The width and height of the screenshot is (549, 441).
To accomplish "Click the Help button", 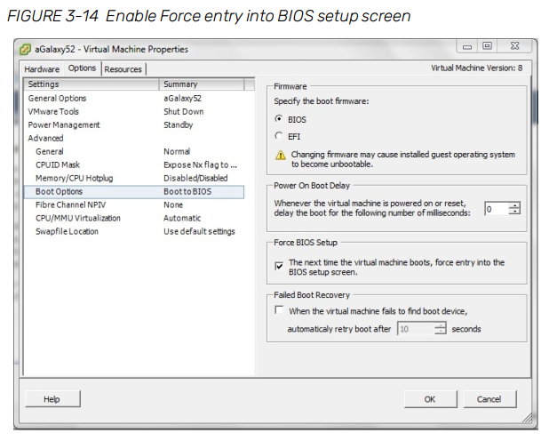I will pyautogui.click(x=52, y=399).
